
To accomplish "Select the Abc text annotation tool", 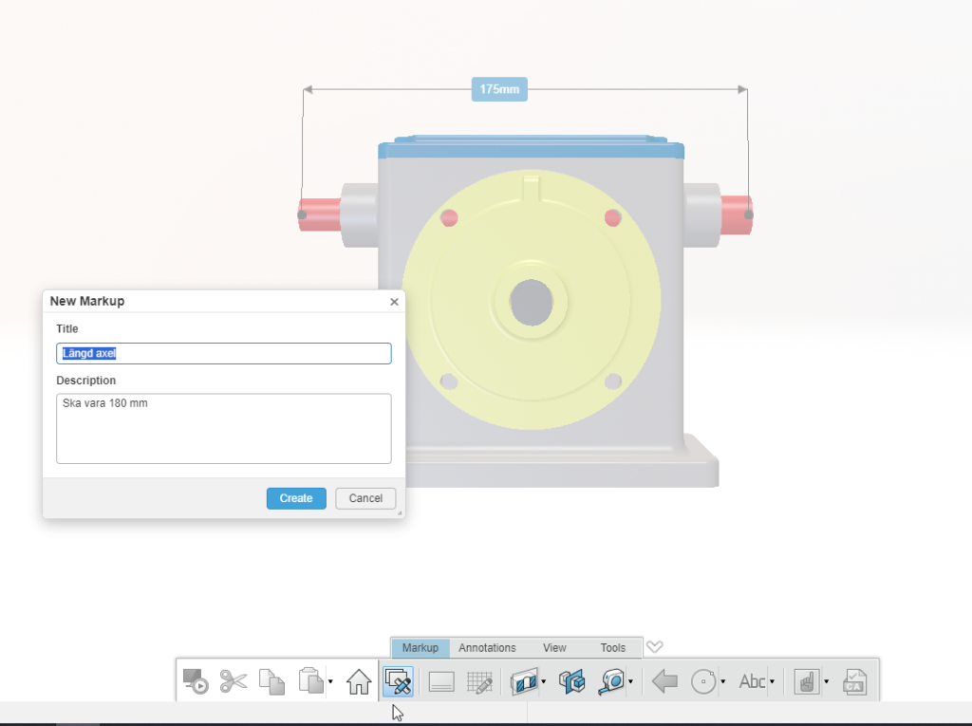I will pyautogui.click(x=750, y=681).
